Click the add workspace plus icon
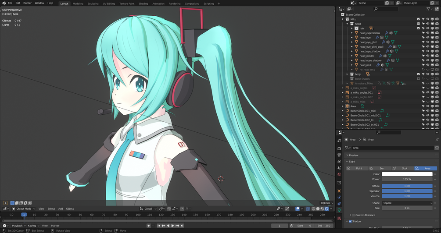441x233 pixels. [x=219, y=4]
